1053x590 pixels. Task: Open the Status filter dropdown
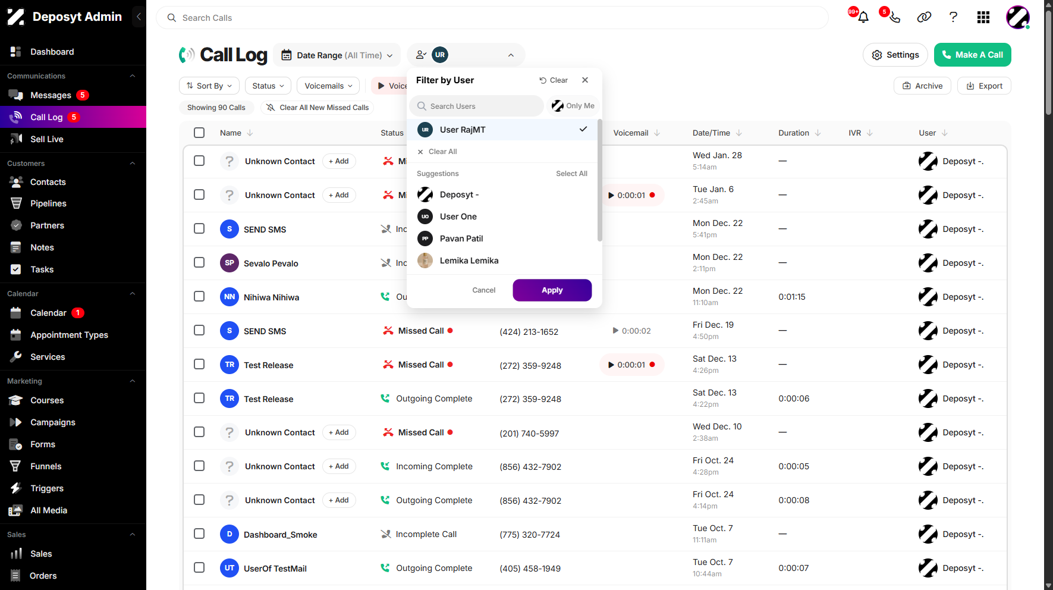pyautogui.click(x=268, y=86)
